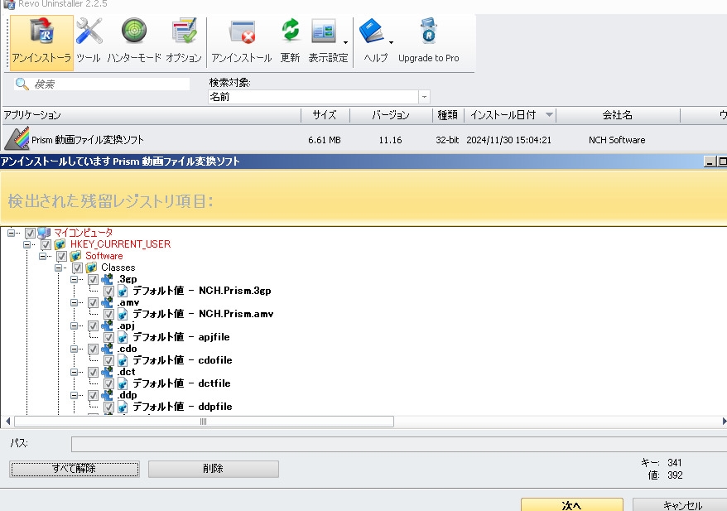Click the dctfile value icon
Viewport: 727px width, 511px height.
(123, 383)
